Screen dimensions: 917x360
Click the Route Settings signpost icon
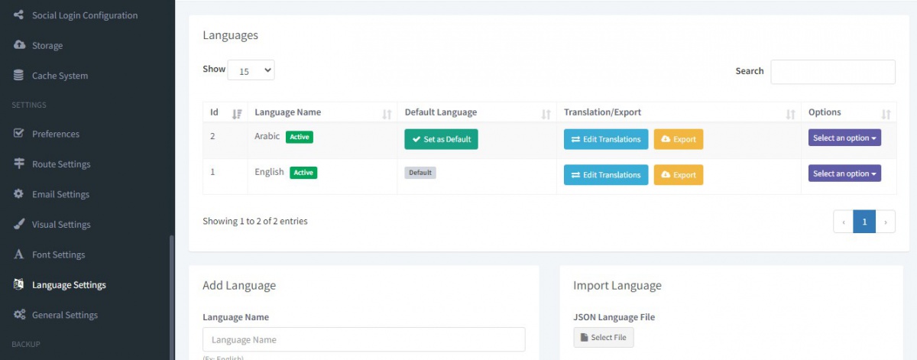pos(19,164)
